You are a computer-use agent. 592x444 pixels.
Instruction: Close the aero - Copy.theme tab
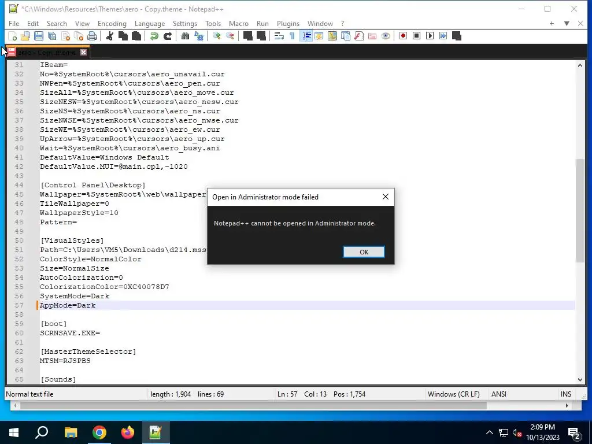(83, 53)
